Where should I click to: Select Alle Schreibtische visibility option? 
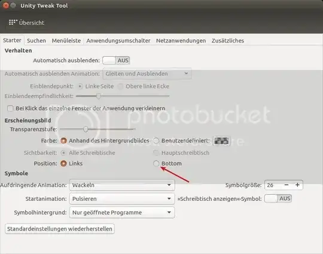click(x=63, y=153)
